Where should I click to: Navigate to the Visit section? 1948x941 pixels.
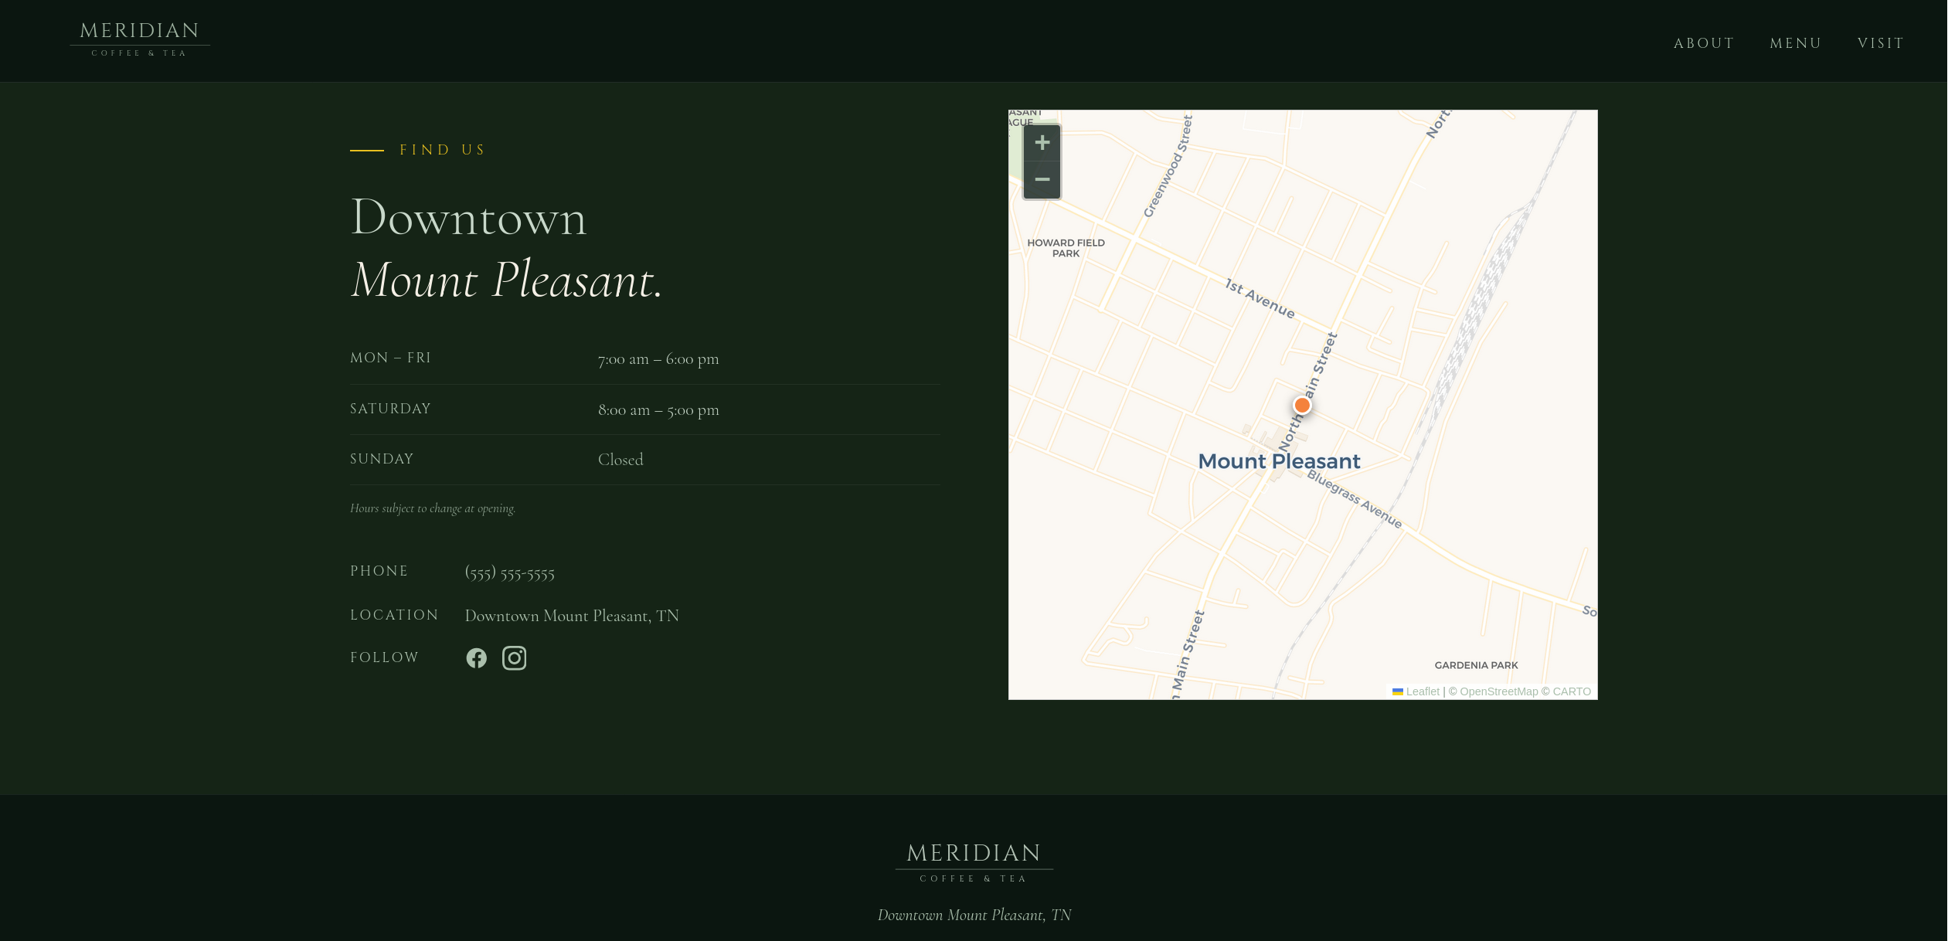pos(1880,43)
